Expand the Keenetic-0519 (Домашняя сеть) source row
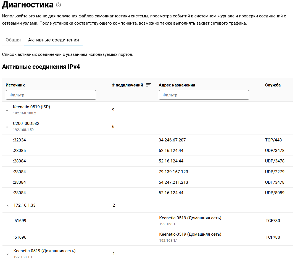 pyautogui.click(x=7, y=254)
